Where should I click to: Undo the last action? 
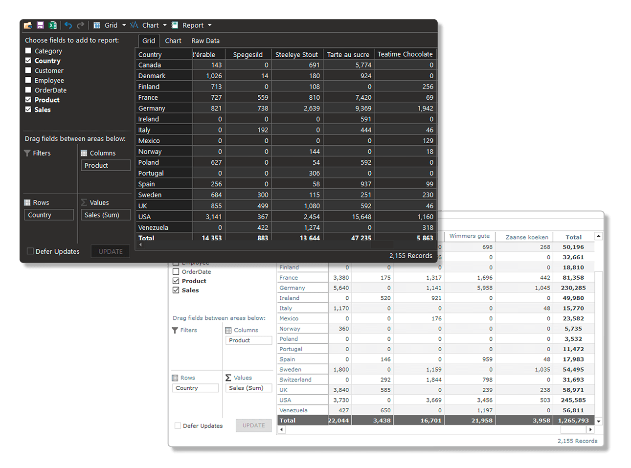click(68, 25)
